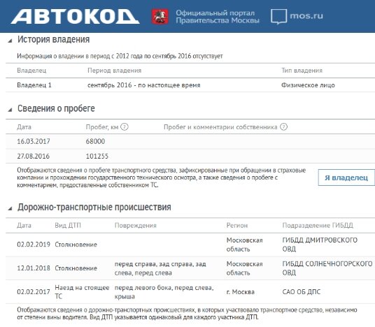
Task: Click the Вид ДТП column header
Action: [68, 225]
